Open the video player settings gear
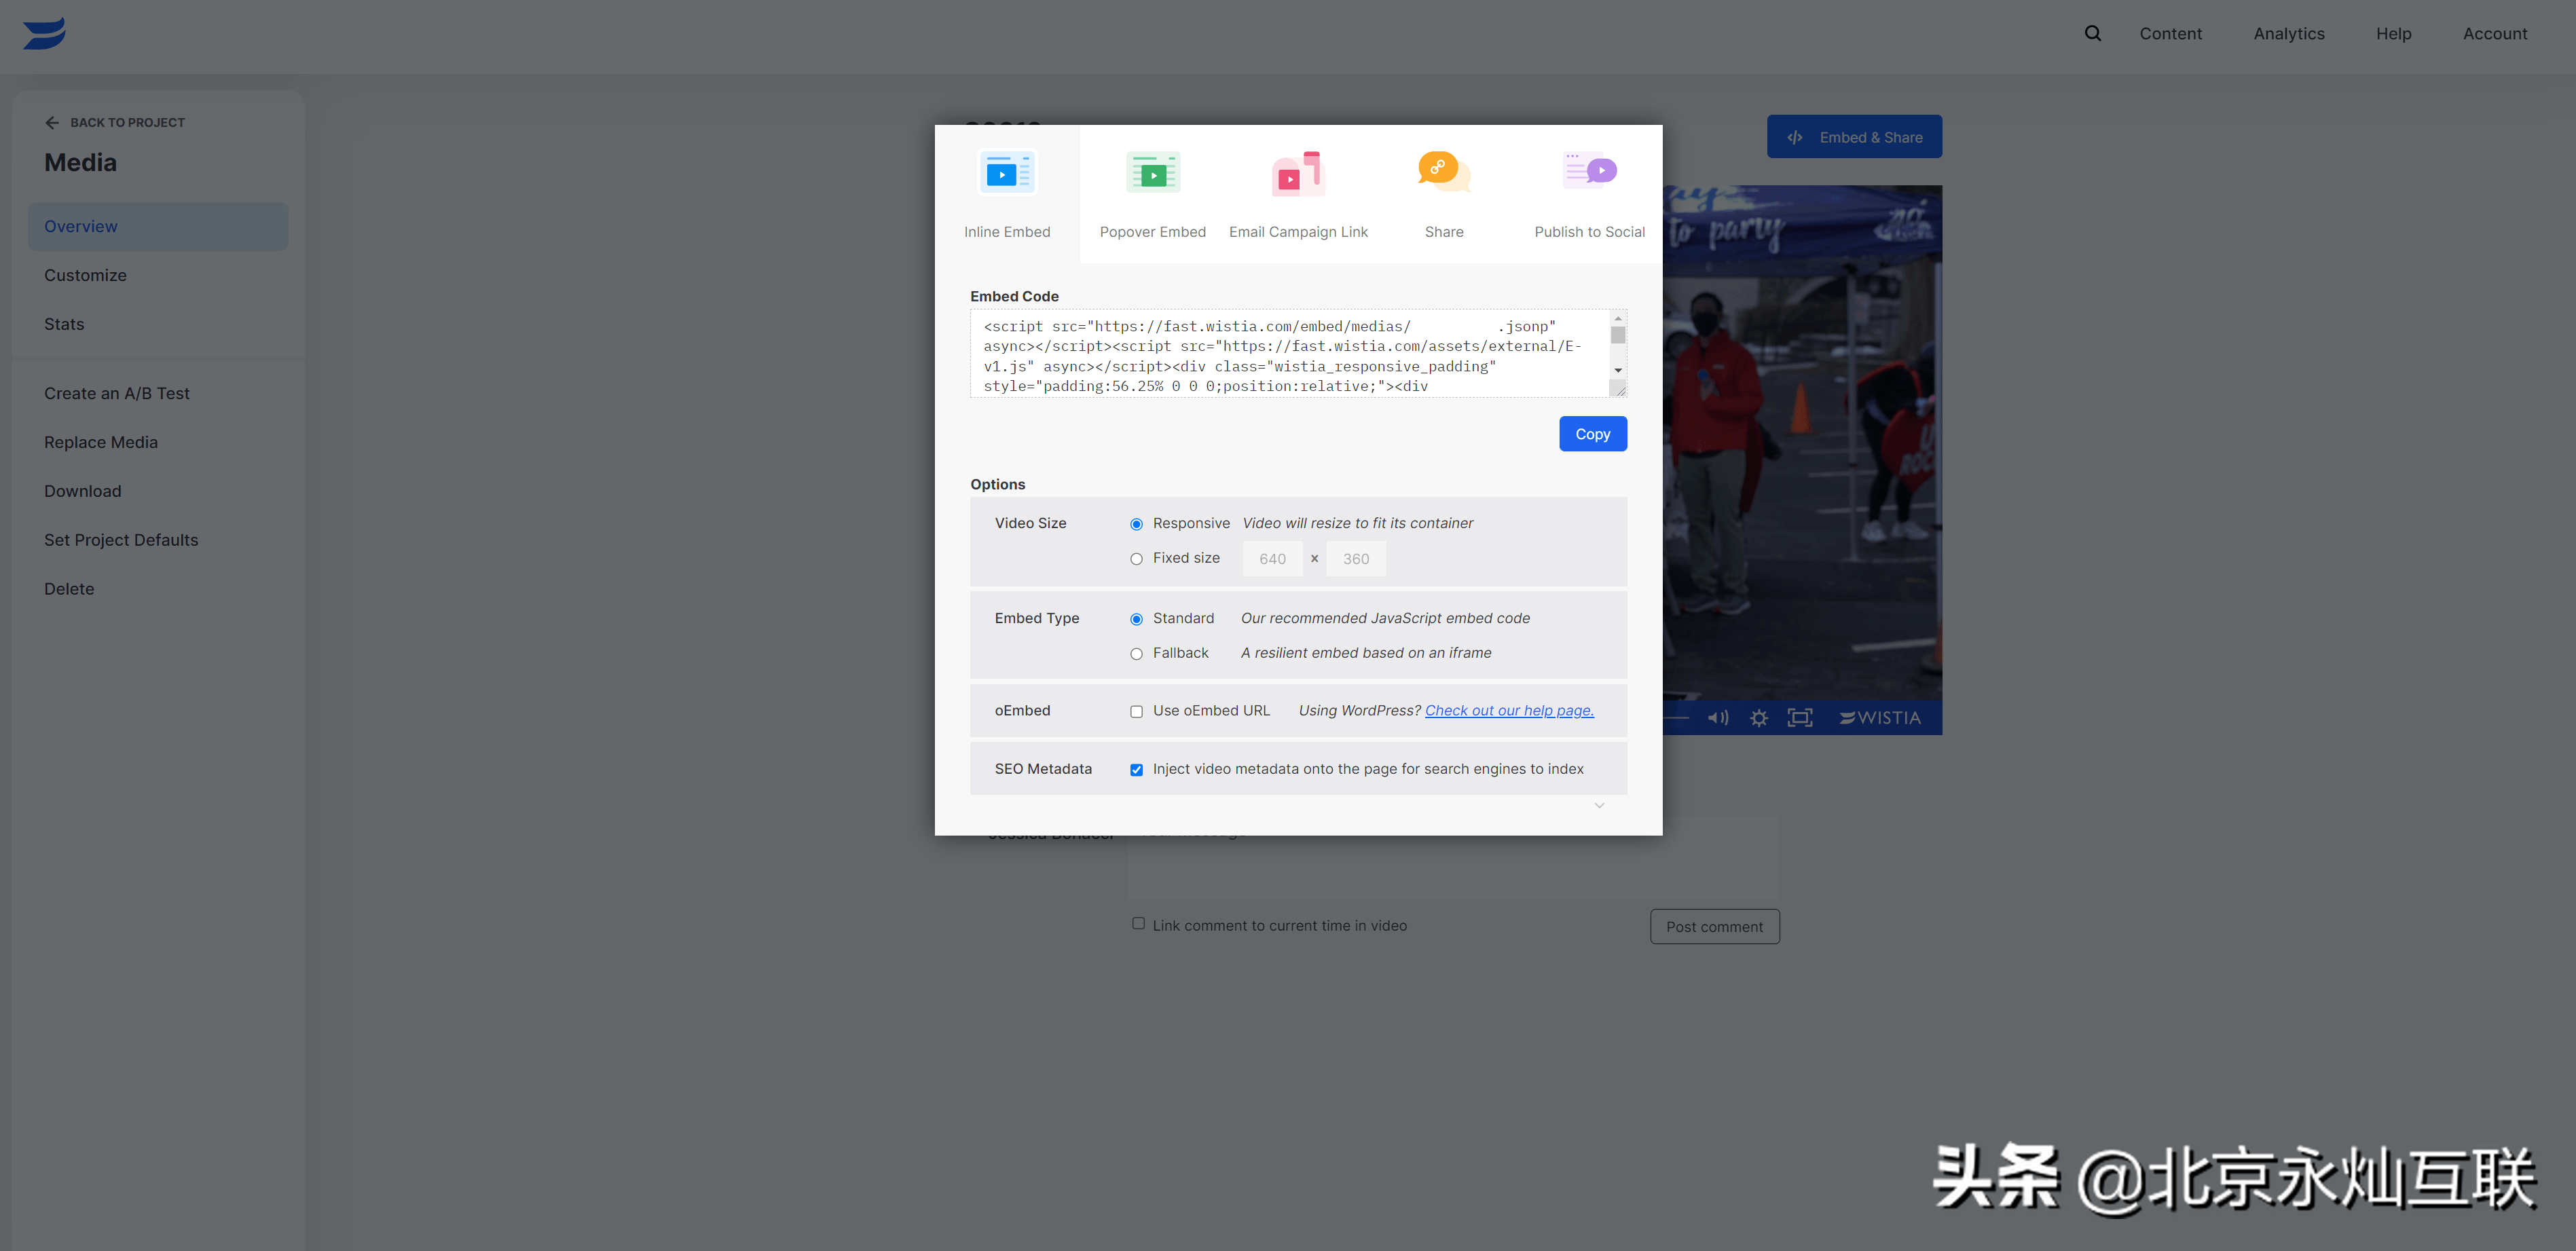Viewport: 2576px width, 1251px height. [x=1759, y=718]
